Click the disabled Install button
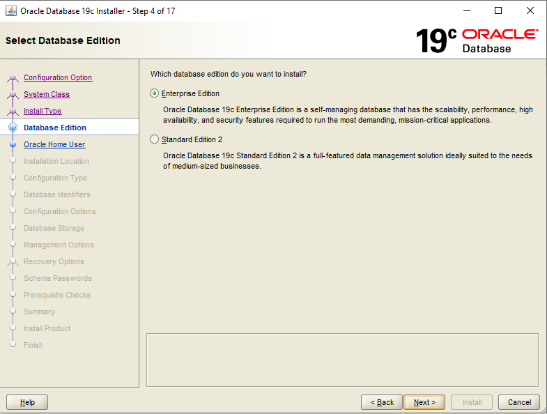Image resolution: width=547 pixels, height=414 pixels. 472,402
